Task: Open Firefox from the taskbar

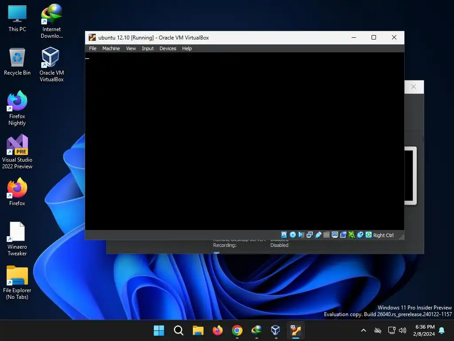Action: (217, 330)
